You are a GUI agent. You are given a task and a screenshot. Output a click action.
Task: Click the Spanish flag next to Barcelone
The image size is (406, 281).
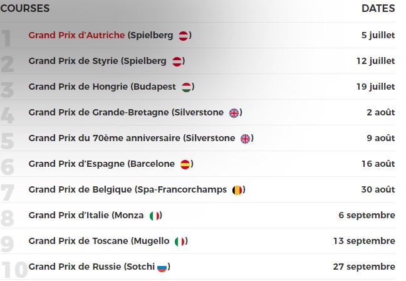tap(185, 164)
